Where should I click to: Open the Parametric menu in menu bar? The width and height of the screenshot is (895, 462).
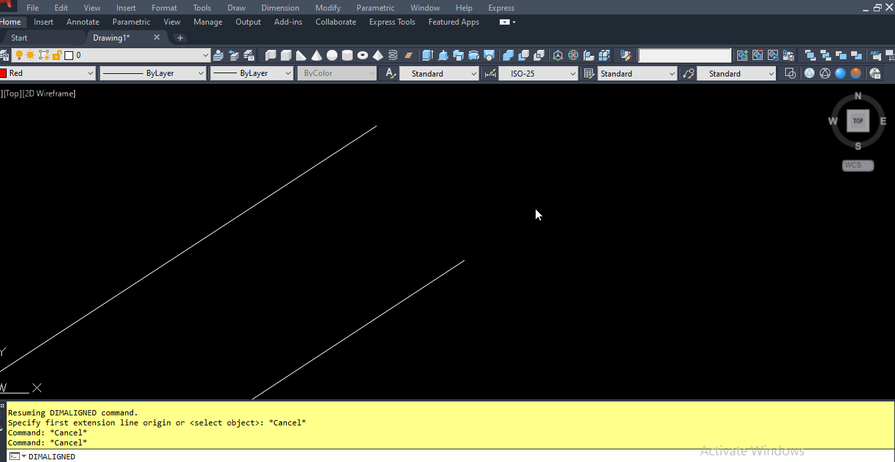(375, 8)
